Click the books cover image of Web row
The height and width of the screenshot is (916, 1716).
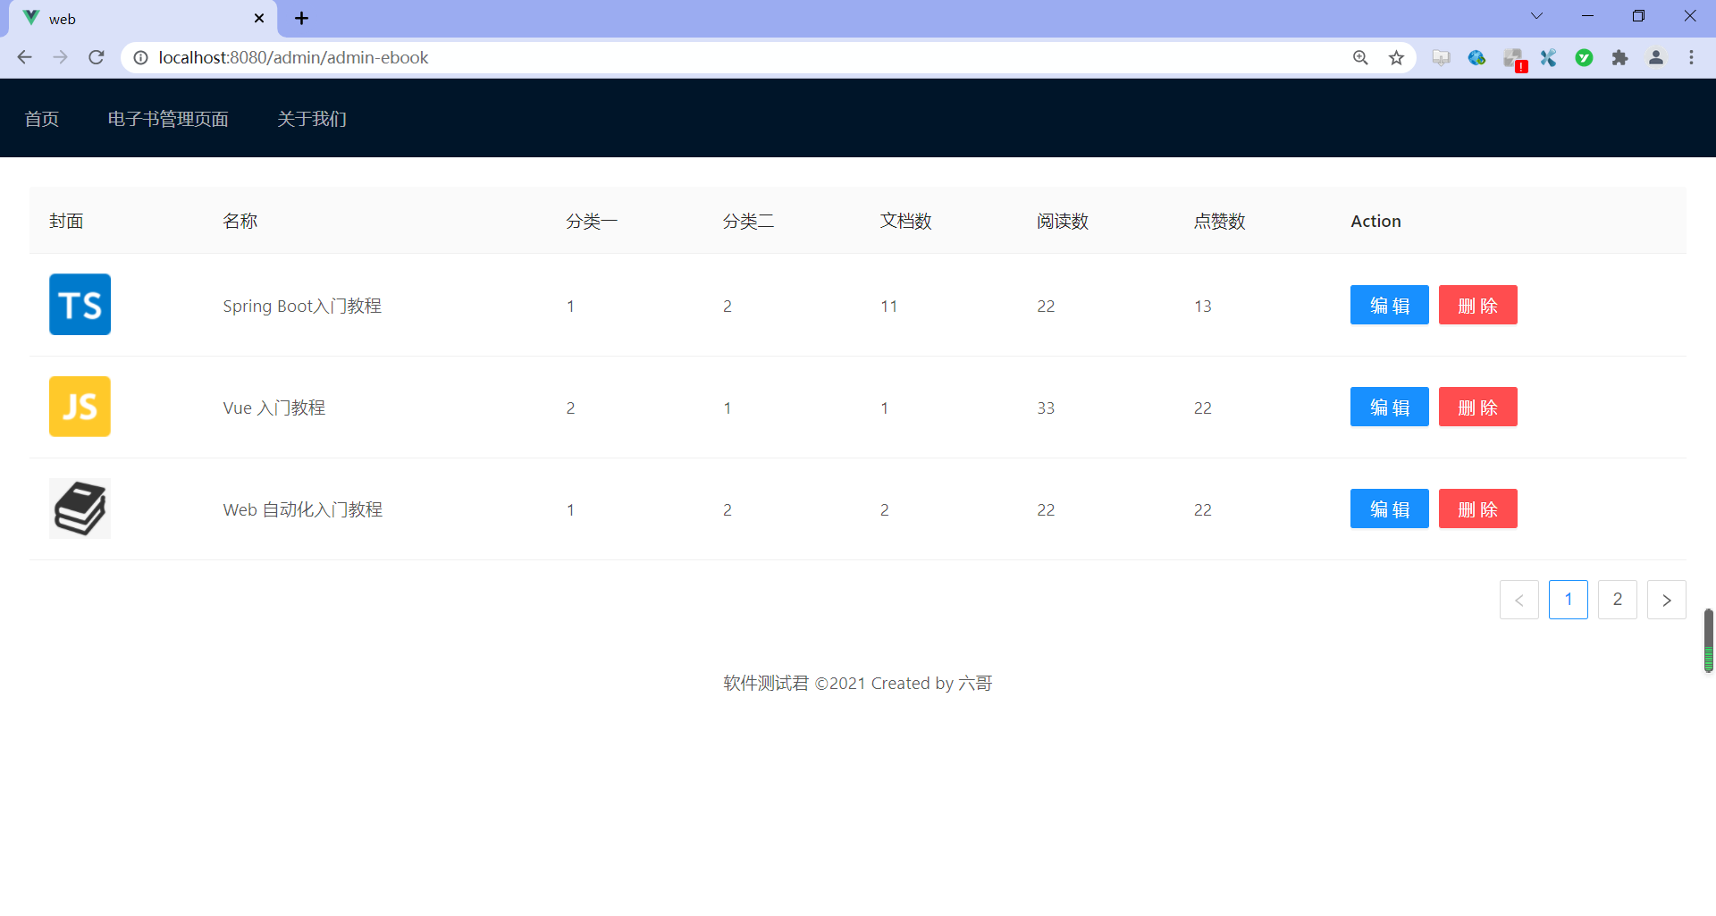pos(80,508)
